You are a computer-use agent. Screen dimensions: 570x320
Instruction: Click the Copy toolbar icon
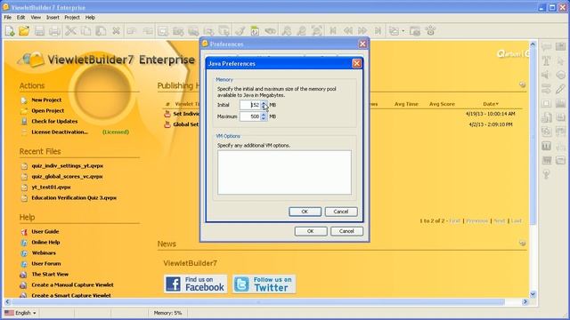tap(85, 31)
